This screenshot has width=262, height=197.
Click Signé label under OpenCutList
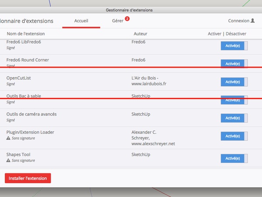coord(10,84)
